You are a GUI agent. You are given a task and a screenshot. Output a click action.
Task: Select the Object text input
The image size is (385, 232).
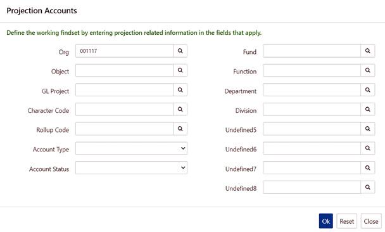124,70
